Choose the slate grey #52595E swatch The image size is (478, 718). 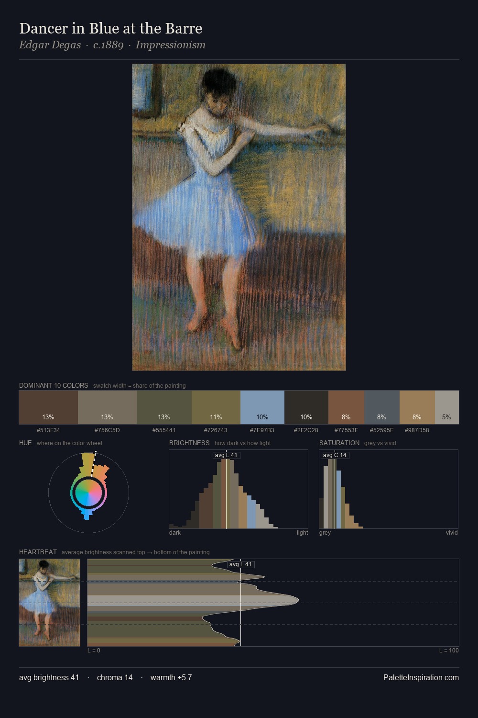tap(382, 407)
